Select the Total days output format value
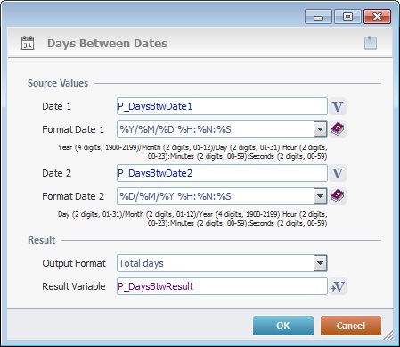Image resolution: width=400 pixels, height=347 pixels. click(x=142, y=263)
